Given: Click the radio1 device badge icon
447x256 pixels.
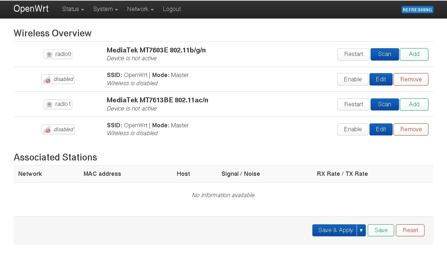Looking at the screenshot, I should tap(58, 104).
